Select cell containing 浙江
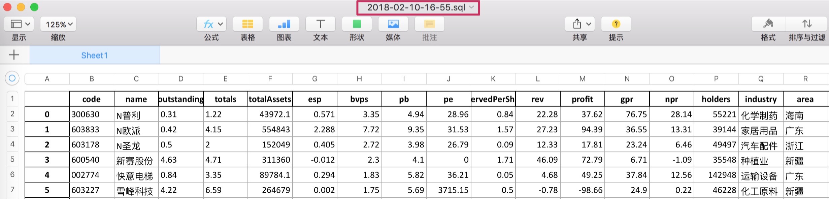829x199 pixels. [805, 144]
